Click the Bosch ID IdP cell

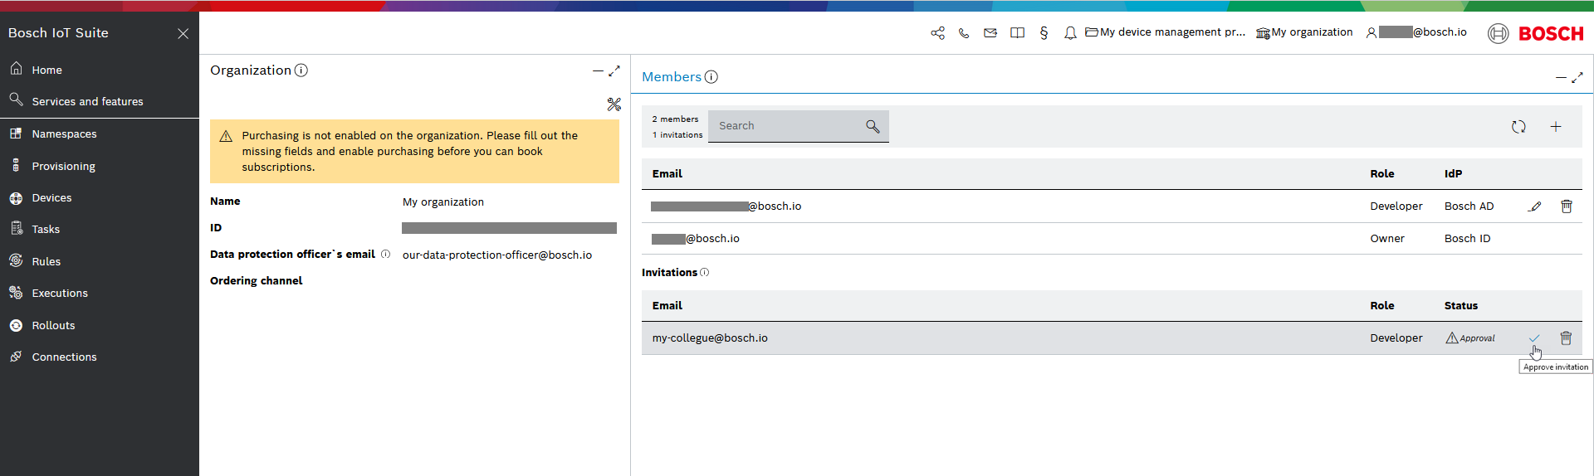[x=1467, y=239]
